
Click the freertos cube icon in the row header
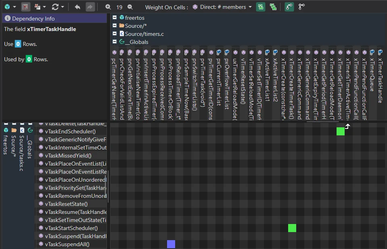pyautogui.click(x=6, y=130)
